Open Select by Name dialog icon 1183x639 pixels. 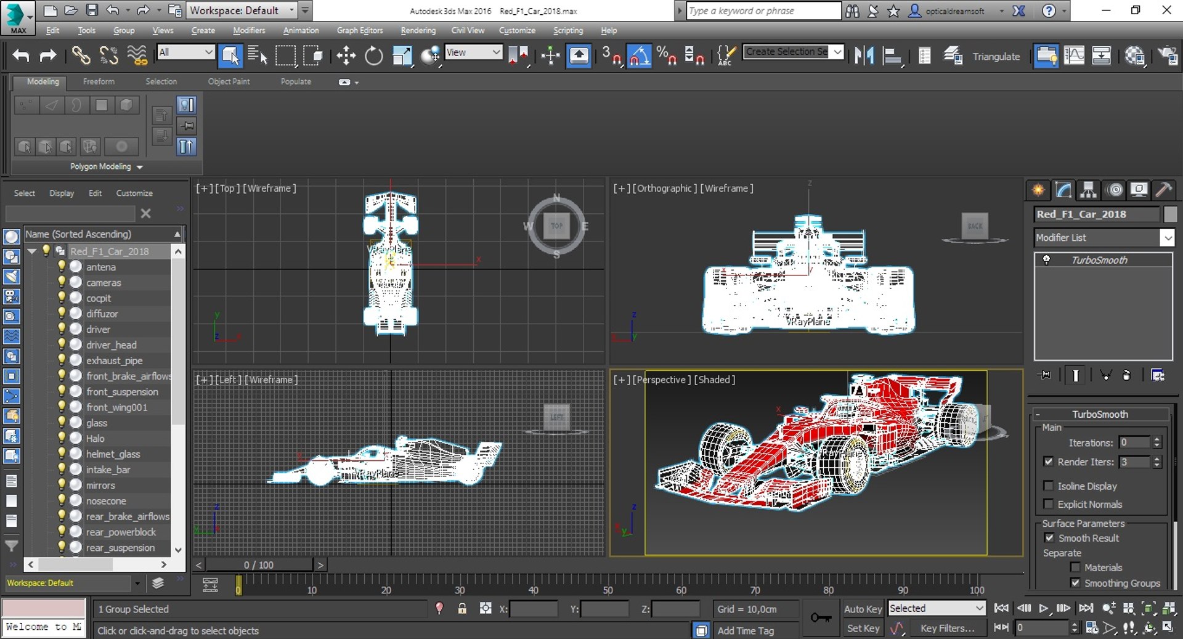pos(257,55)
